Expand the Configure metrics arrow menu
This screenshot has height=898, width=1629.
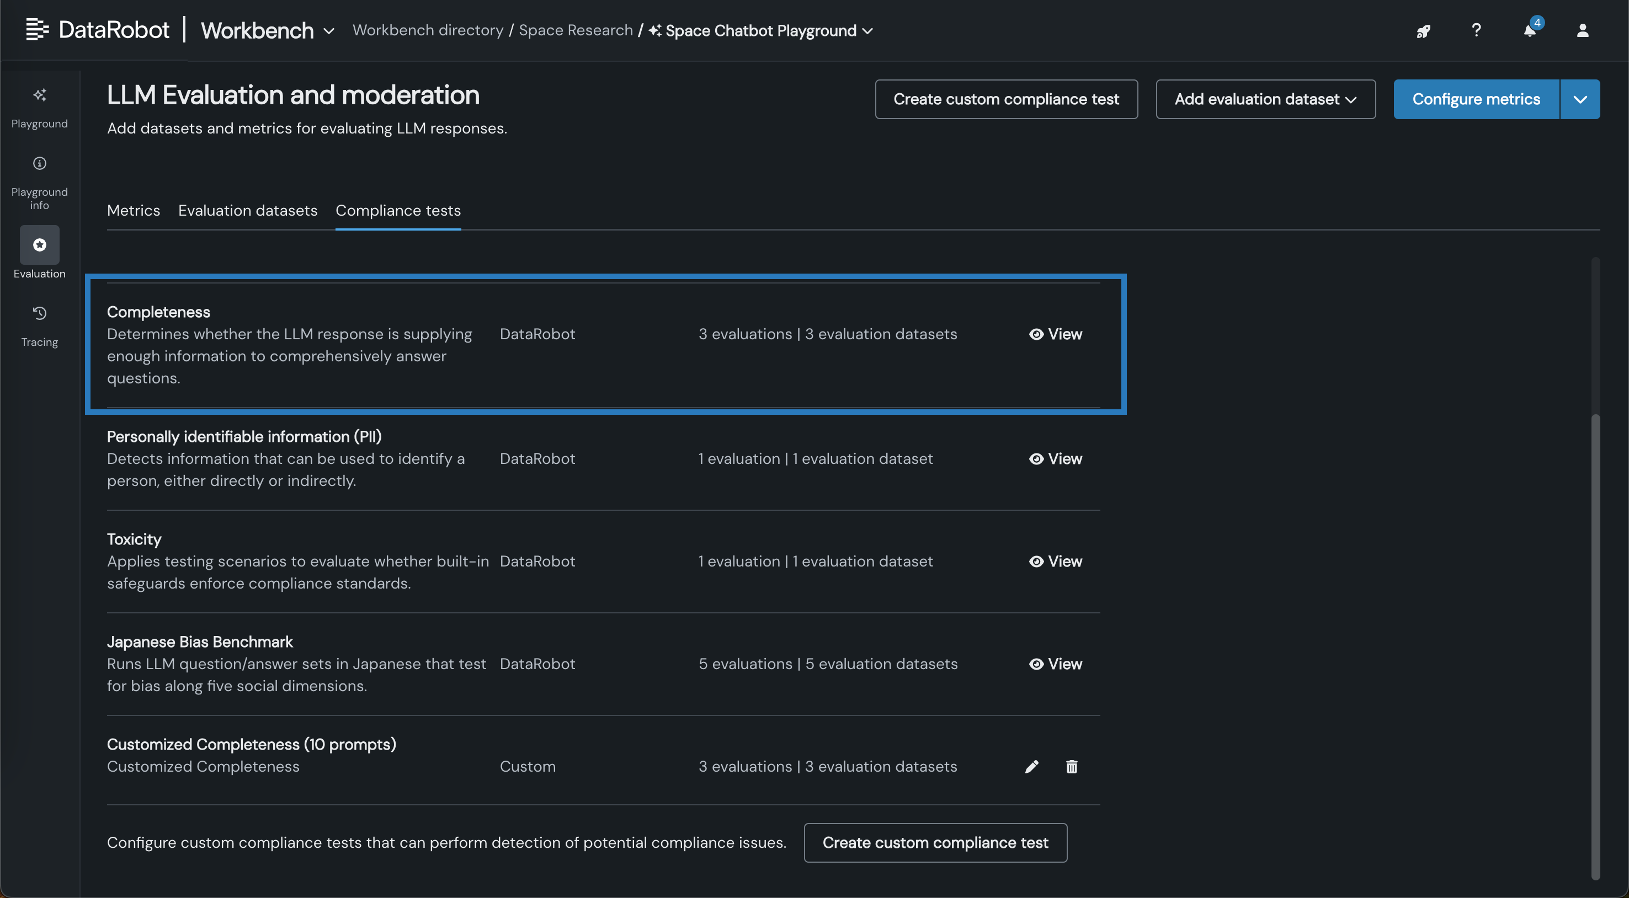(x=1580, y=99)
